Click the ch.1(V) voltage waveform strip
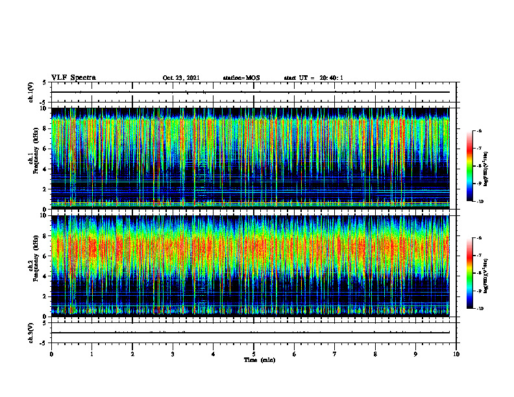Image resolution: width=514 pixels, height=397 pixels. pos(254,92)
